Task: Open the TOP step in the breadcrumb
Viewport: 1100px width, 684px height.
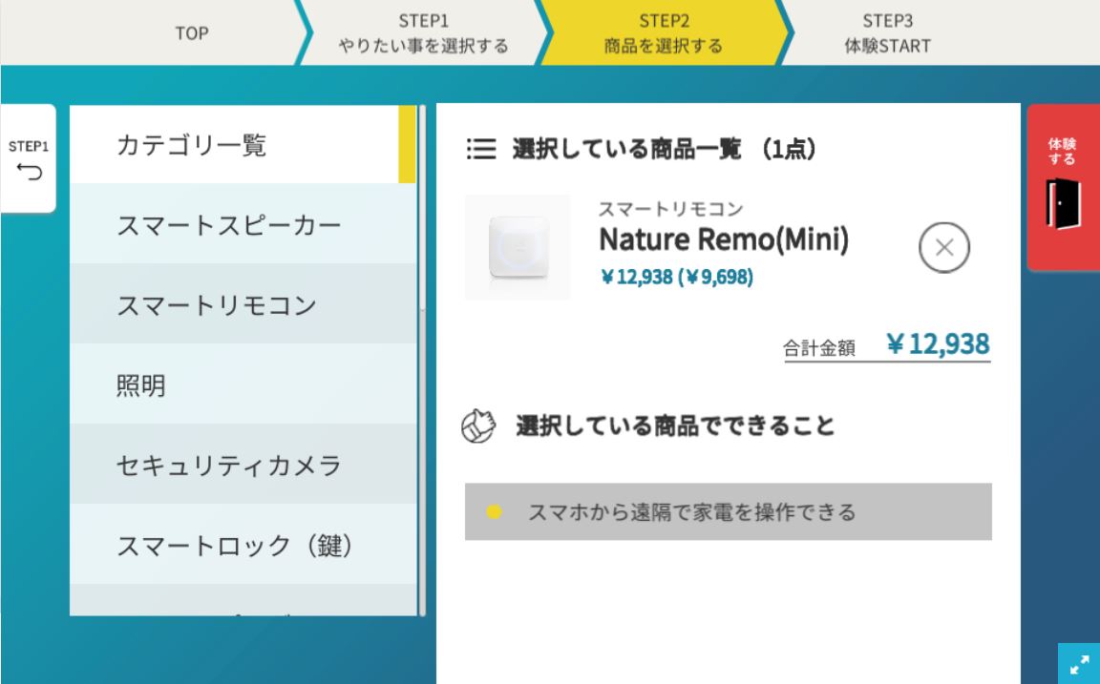Action: pyautogui.click(x=192, y=33)
